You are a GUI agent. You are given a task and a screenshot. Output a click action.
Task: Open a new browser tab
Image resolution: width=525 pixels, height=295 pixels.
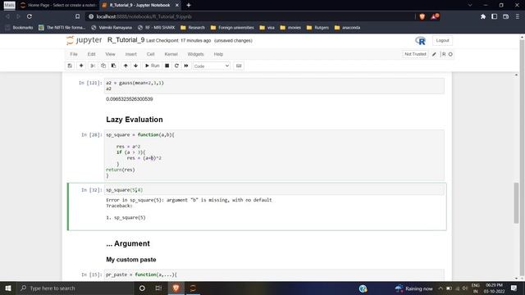click(189, 6)
